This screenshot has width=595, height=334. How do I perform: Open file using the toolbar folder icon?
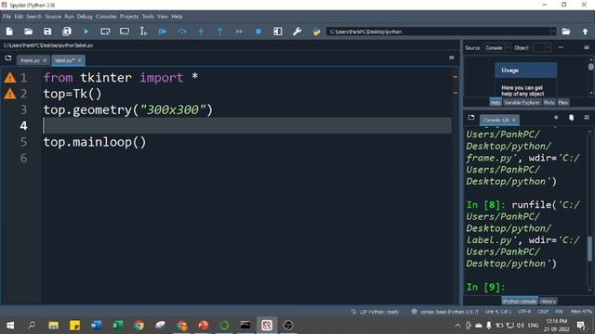(29, 32)
